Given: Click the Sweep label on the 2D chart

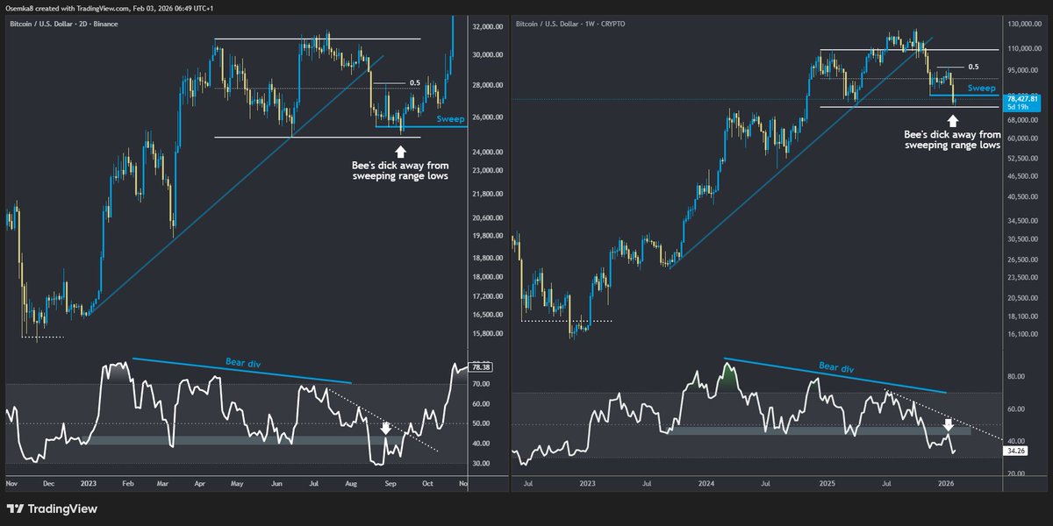Looking at the screenshot, I should click(x=451, y=118).
